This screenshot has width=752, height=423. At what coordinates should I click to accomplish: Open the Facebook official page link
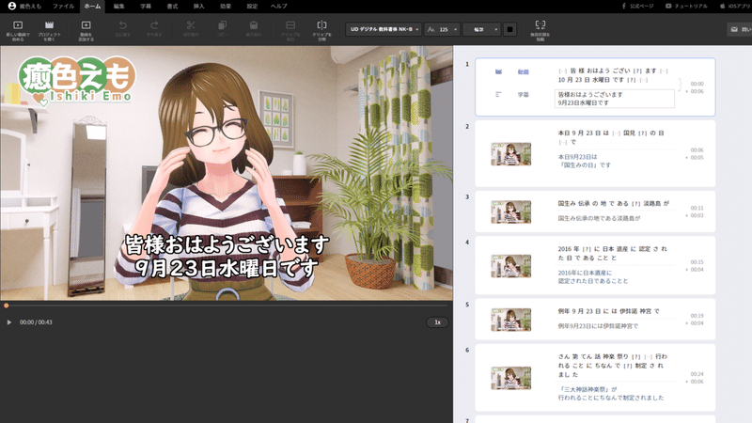[x=637, y=7]
